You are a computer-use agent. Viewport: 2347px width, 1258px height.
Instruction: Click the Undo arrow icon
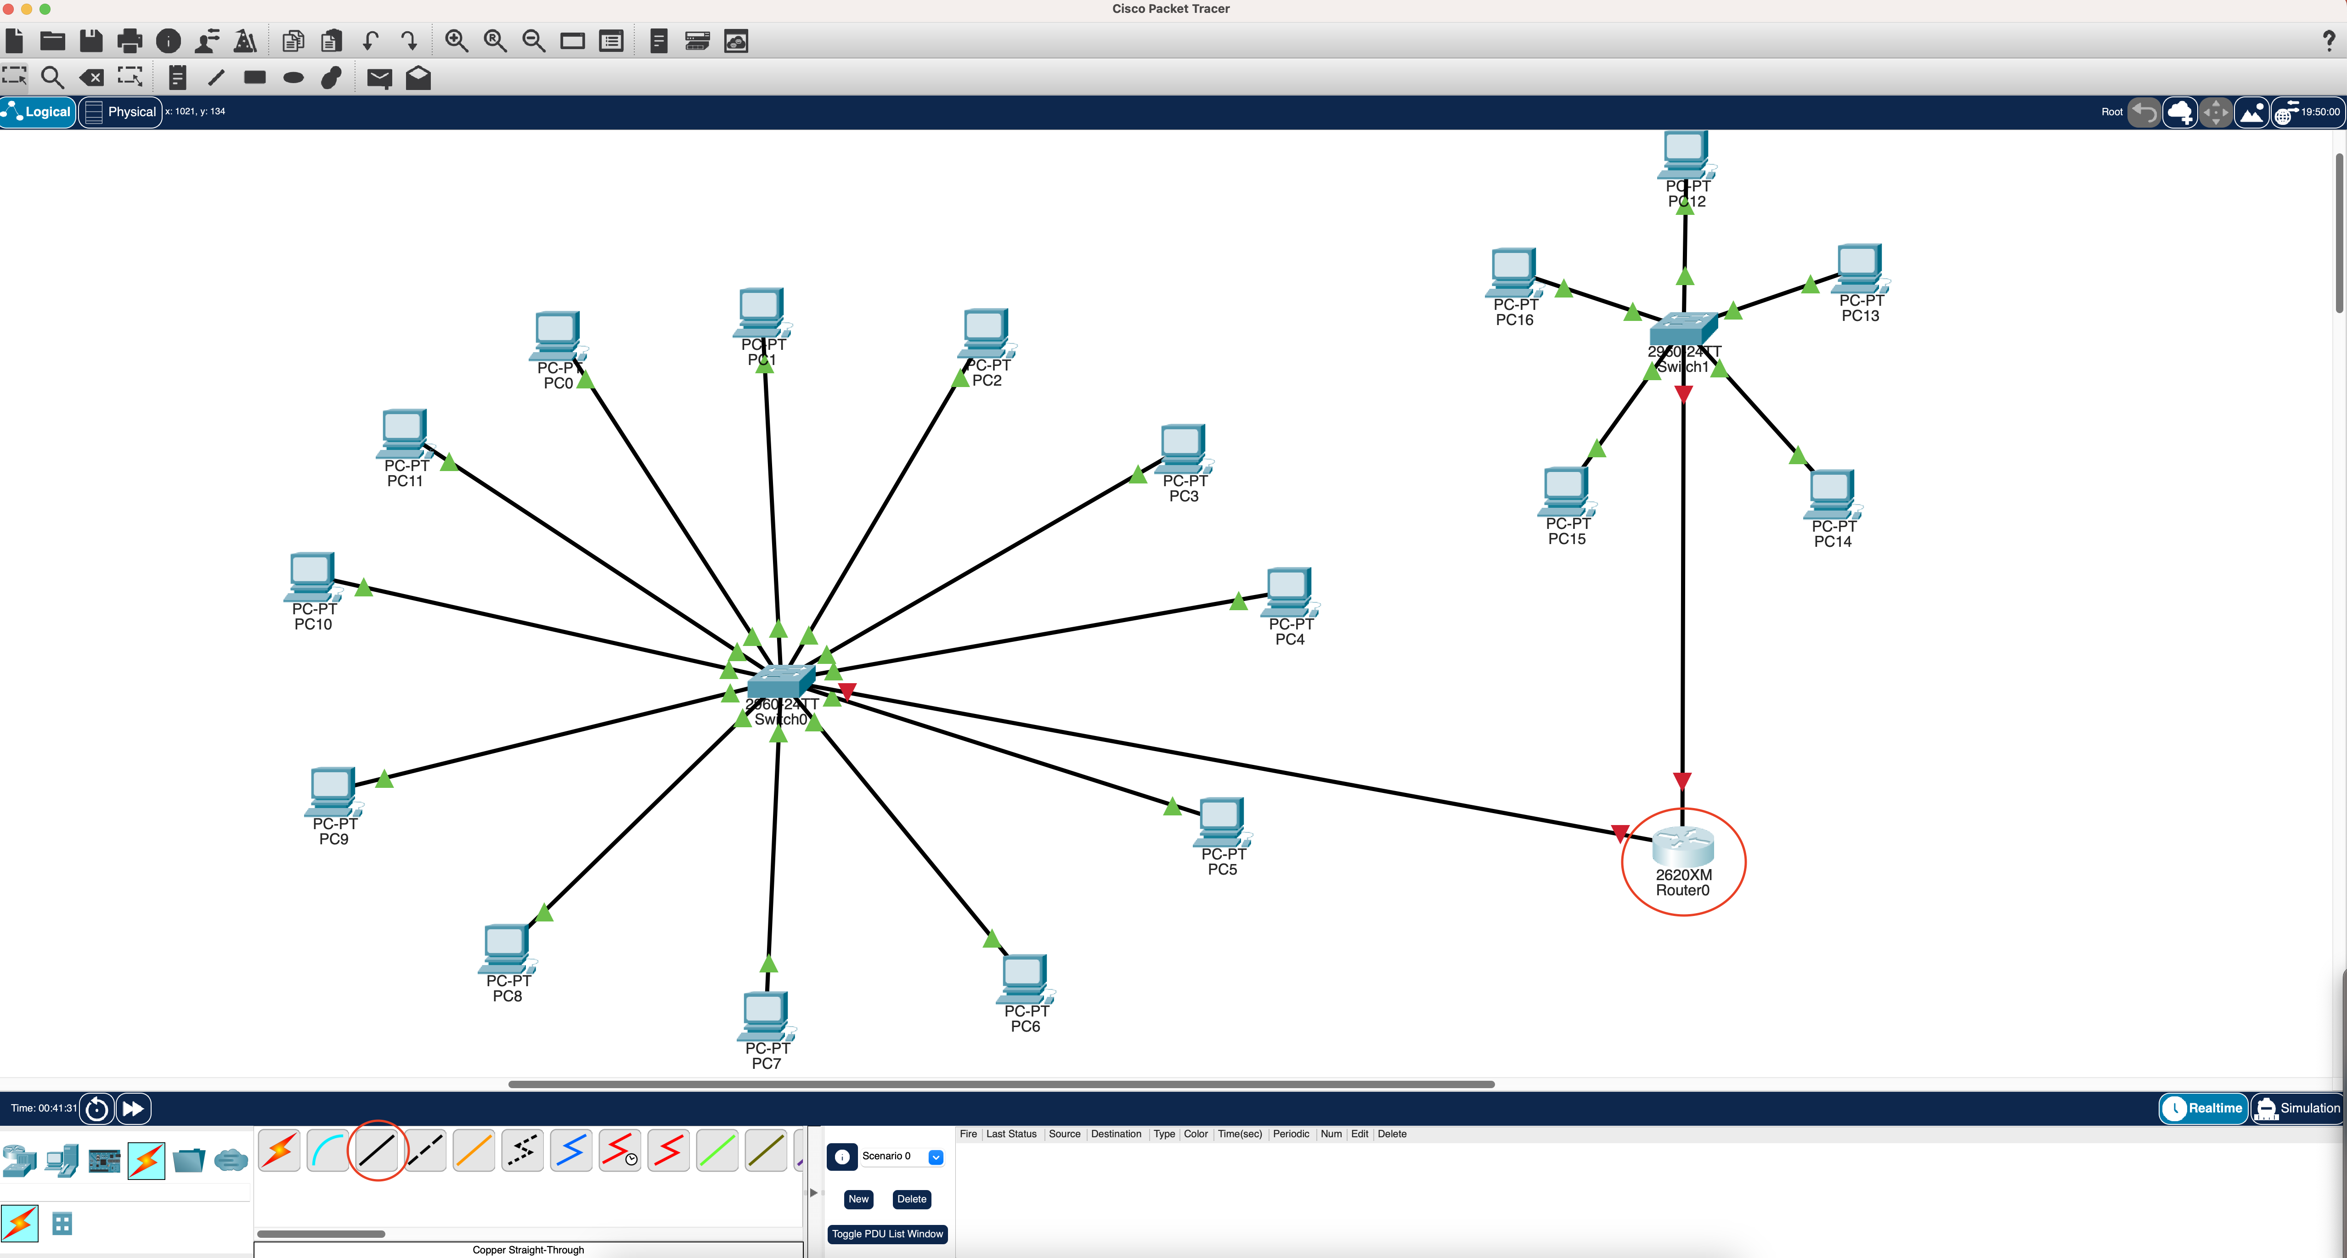pos(370,41)
